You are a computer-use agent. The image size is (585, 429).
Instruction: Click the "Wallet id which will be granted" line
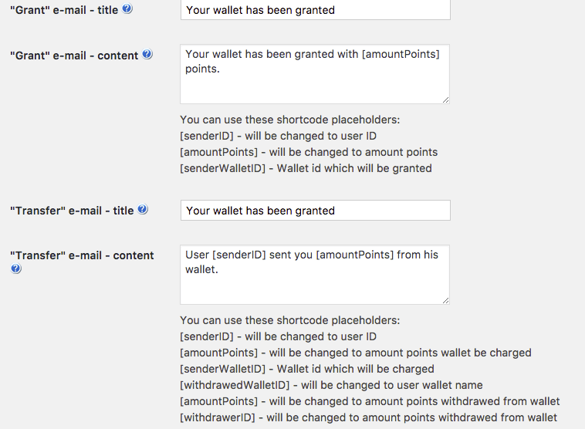coord(306,168)
